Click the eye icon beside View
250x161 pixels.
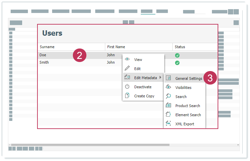pyautogui.click(x=127, y=59)
